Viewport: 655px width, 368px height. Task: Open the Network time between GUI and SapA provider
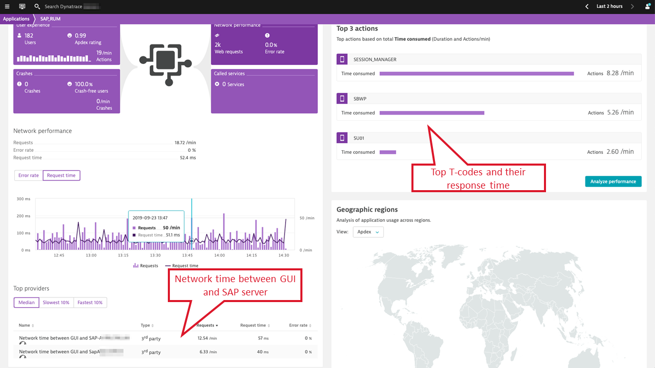(71, 352)
